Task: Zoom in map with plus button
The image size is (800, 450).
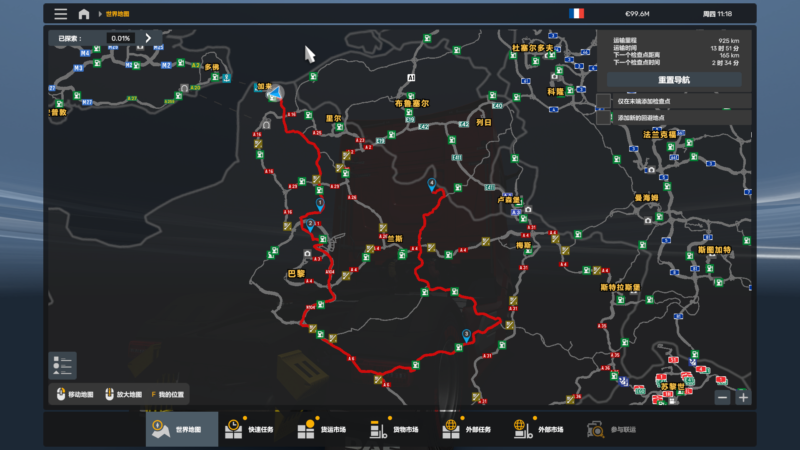Action: click(x=743, y=397)
